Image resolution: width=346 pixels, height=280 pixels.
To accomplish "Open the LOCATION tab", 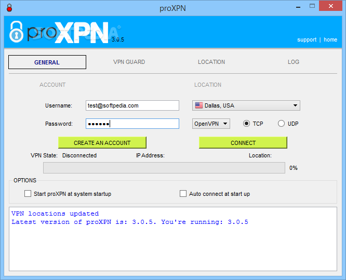I will 211,62.
